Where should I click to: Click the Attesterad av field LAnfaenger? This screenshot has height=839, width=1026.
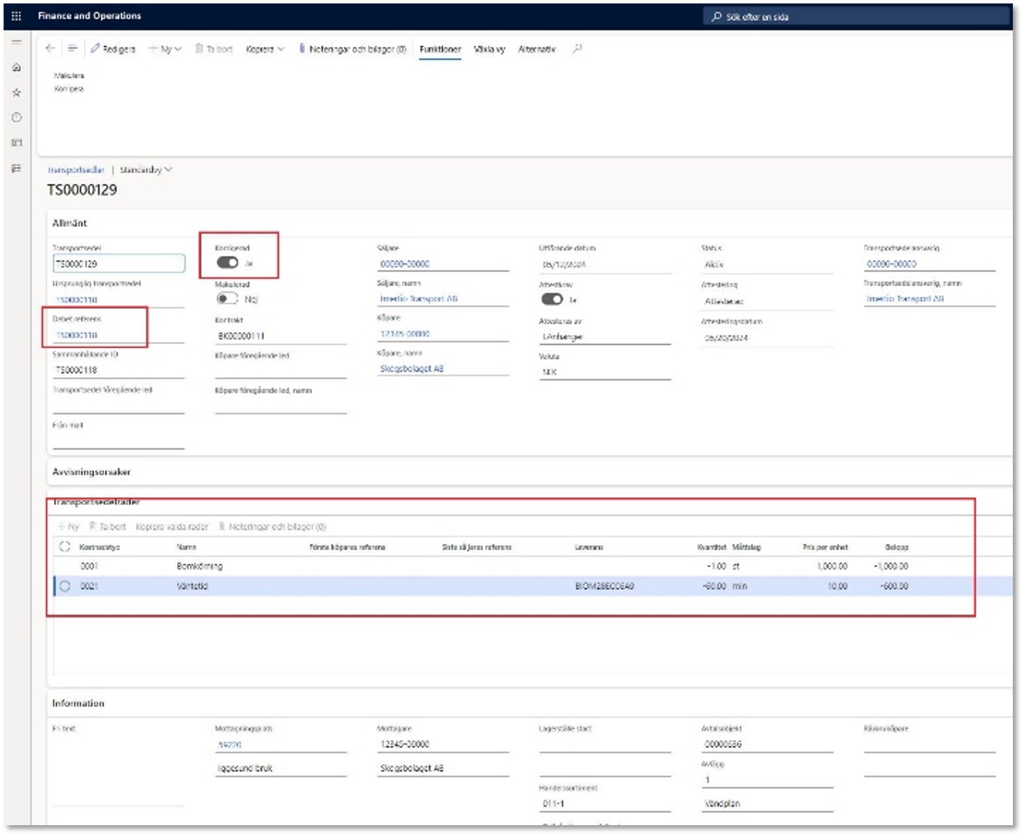[x=605, y=337]
